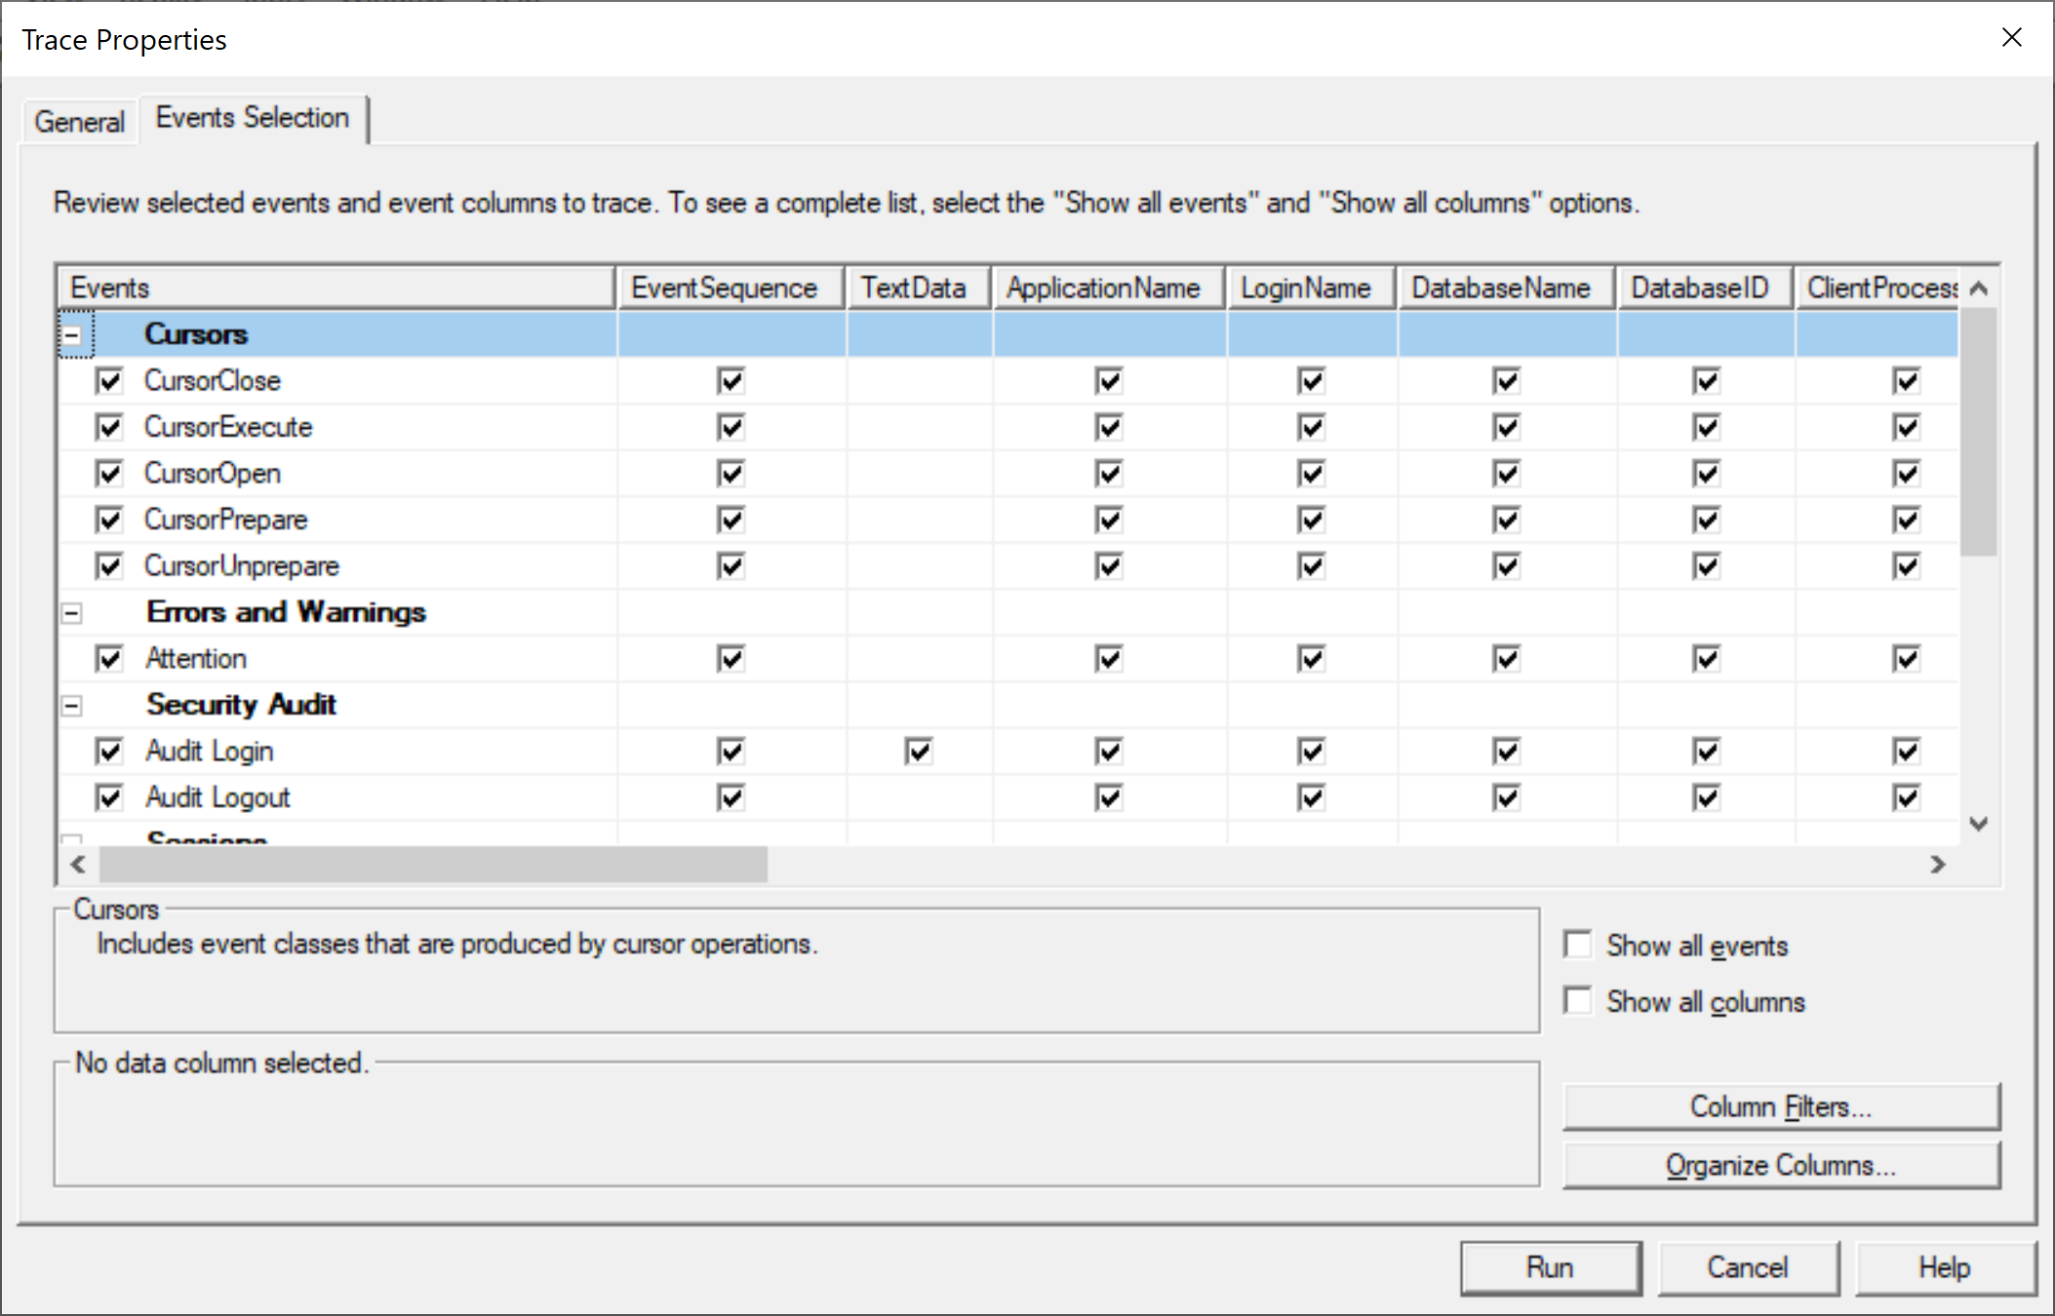Uncheck TextData for Audit Login
2055x1316 pixels.
(x=919, y=752)
